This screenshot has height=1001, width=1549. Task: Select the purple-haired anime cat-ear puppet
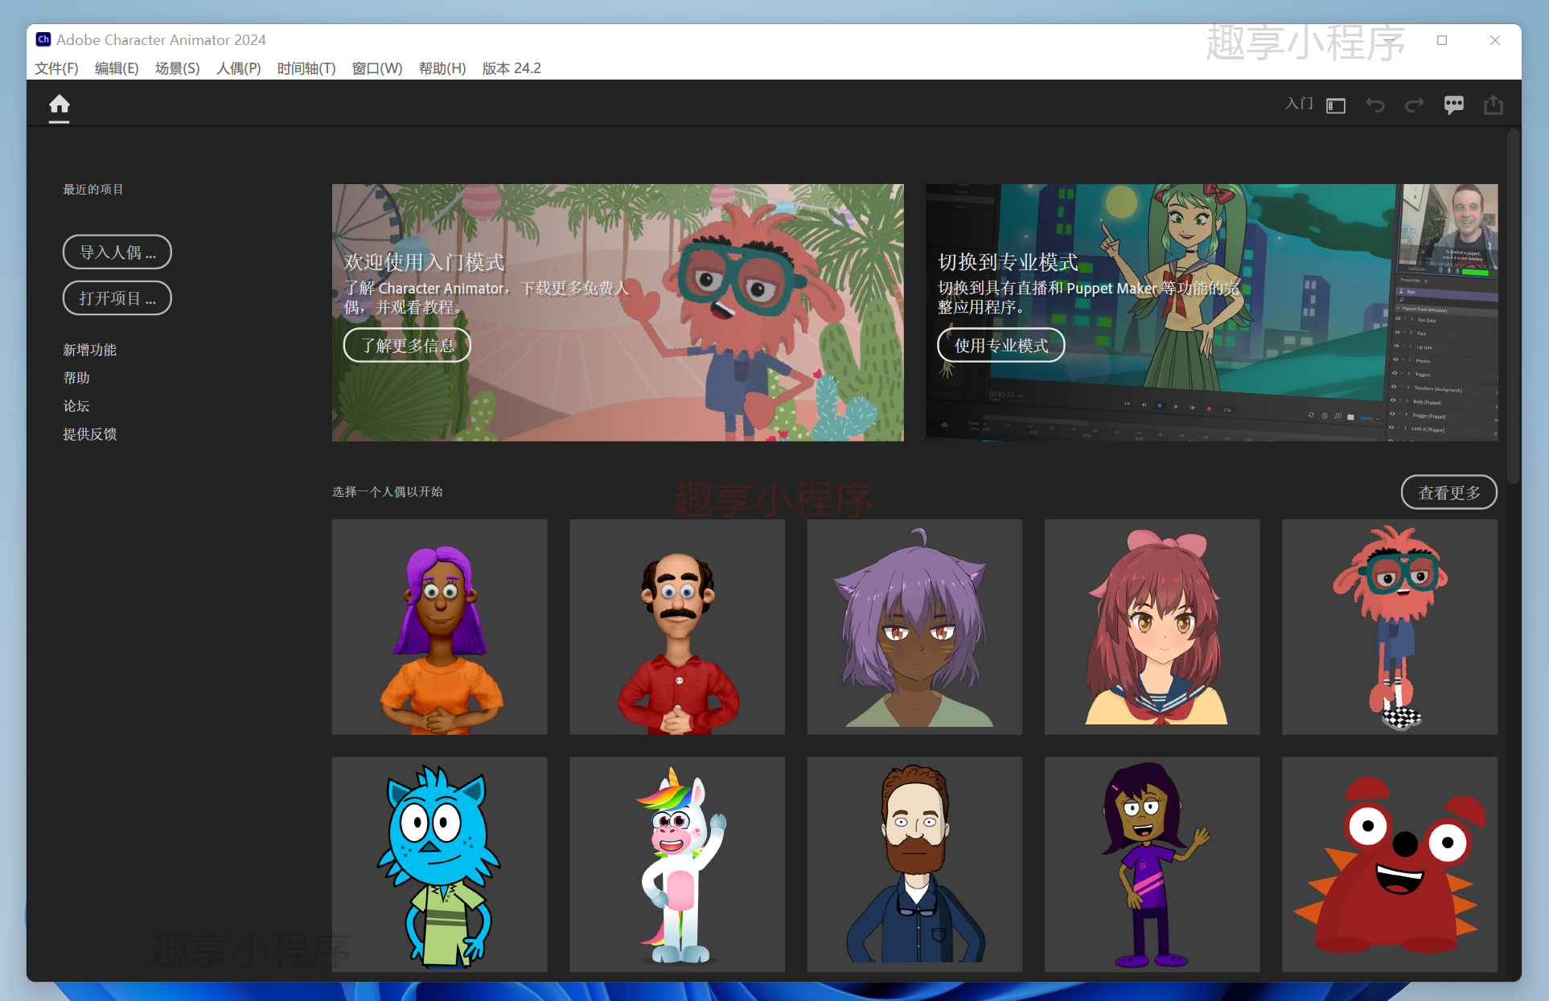pyautogui.click(x=915, y=627)
